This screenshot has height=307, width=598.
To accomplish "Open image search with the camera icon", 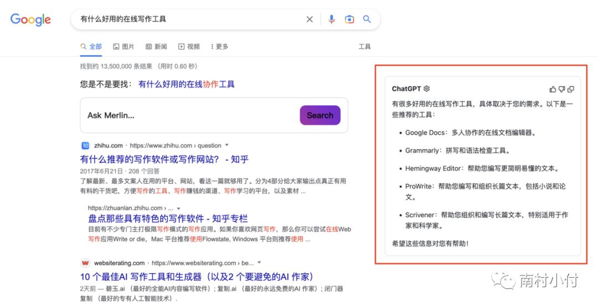I will pyautogui.click(x=349, y=19).
